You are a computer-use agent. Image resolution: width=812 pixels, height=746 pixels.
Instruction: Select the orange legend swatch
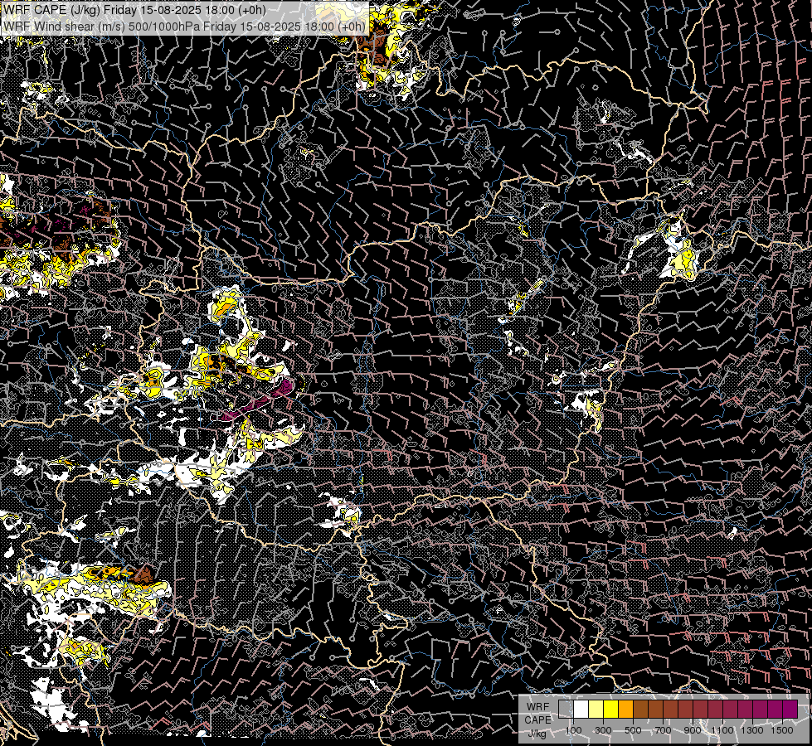coord(625,709)
